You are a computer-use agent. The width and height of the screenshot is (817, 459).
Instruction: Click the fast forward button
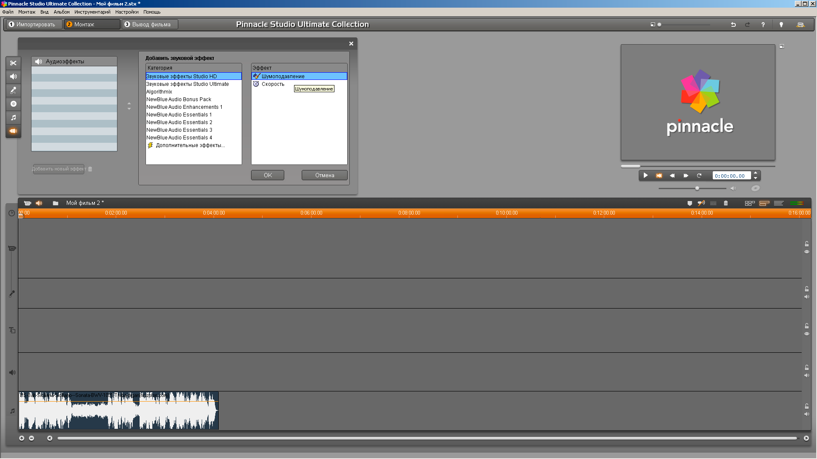pyautogui.click(x=686, y=176)
